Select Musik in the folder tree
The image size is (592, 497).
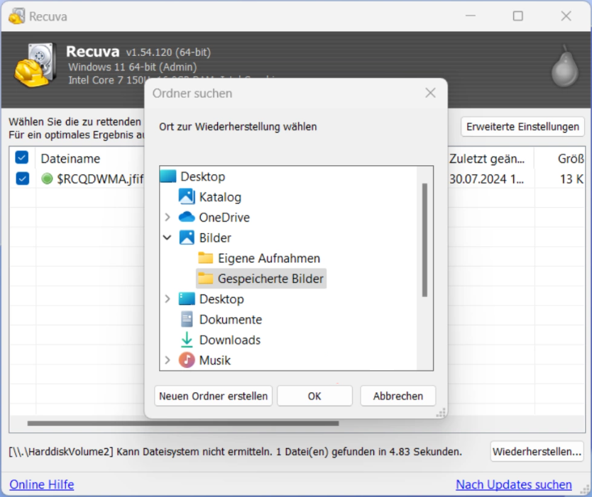214,360
